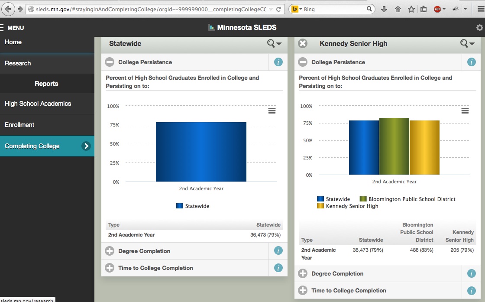Show info for Statewide Time to College Completion
This screenshot has height=302, width=485.
278,268
